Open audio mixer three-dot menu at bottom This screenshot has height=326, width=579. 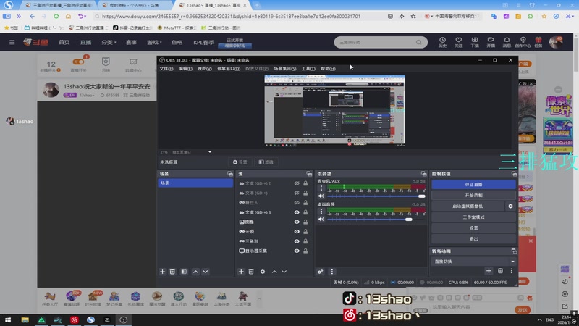tap(331, 272)
